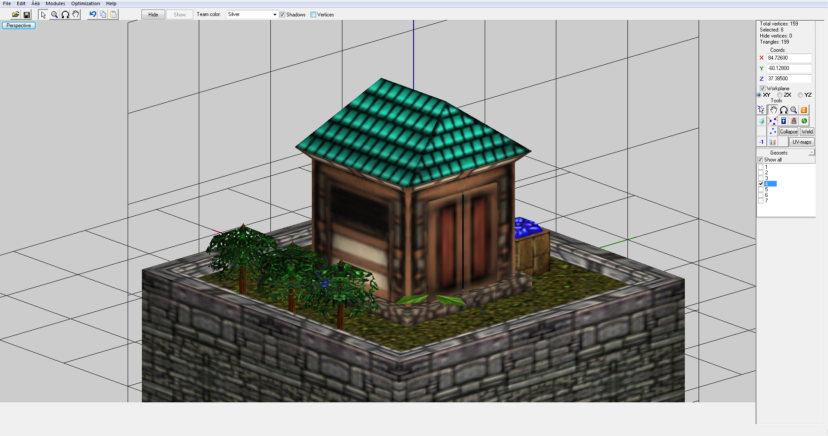The height and width of the screenshot is (436, 828).
Task: Undo the last action with the blue arrow
Action: pos(92,15)
